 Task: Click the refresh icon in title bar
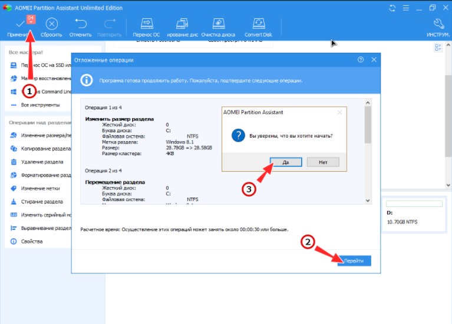392,8
